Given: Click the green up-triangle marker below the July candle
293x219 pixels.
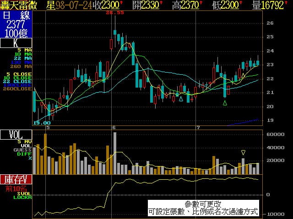Looking at the screenshot, I should pos(225,104).
